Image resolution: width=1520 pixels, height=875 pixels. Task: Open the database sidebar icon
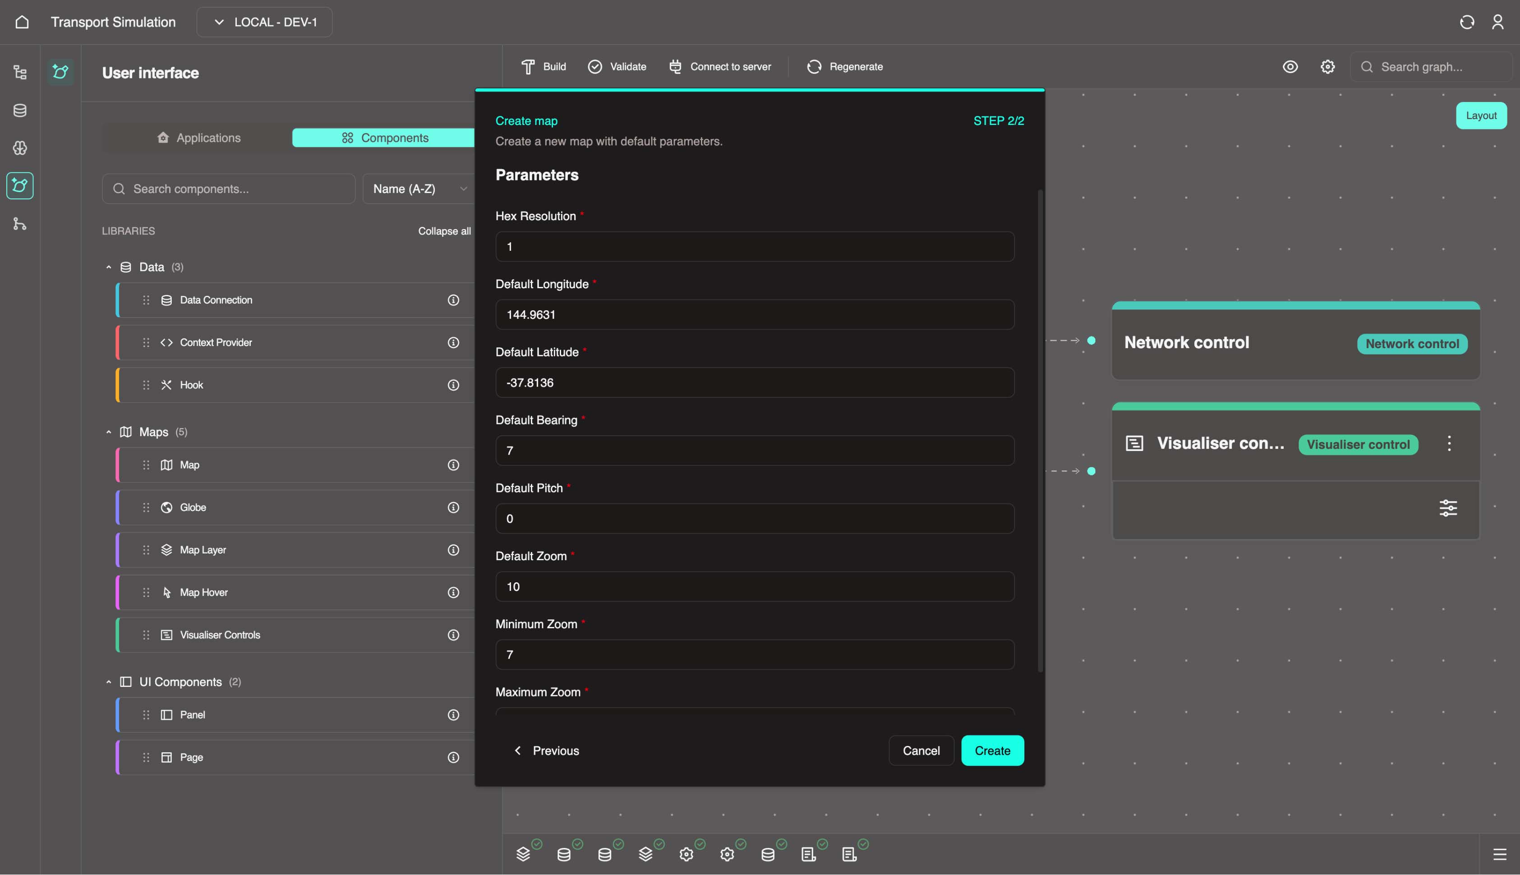[x=20, y=111]
